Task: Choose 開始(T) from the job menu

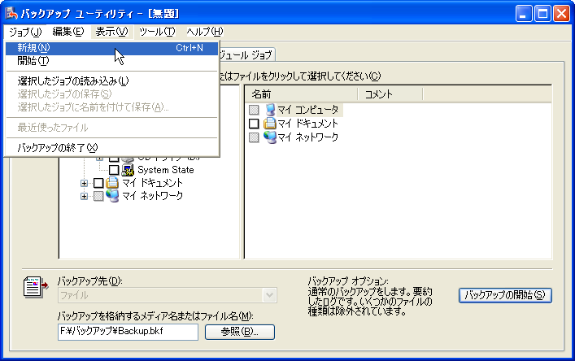Action: click(111, 61)
